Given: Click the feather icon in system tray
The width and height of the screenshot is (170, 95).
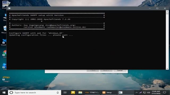Looking at the screenshot, I should point(141,93).
